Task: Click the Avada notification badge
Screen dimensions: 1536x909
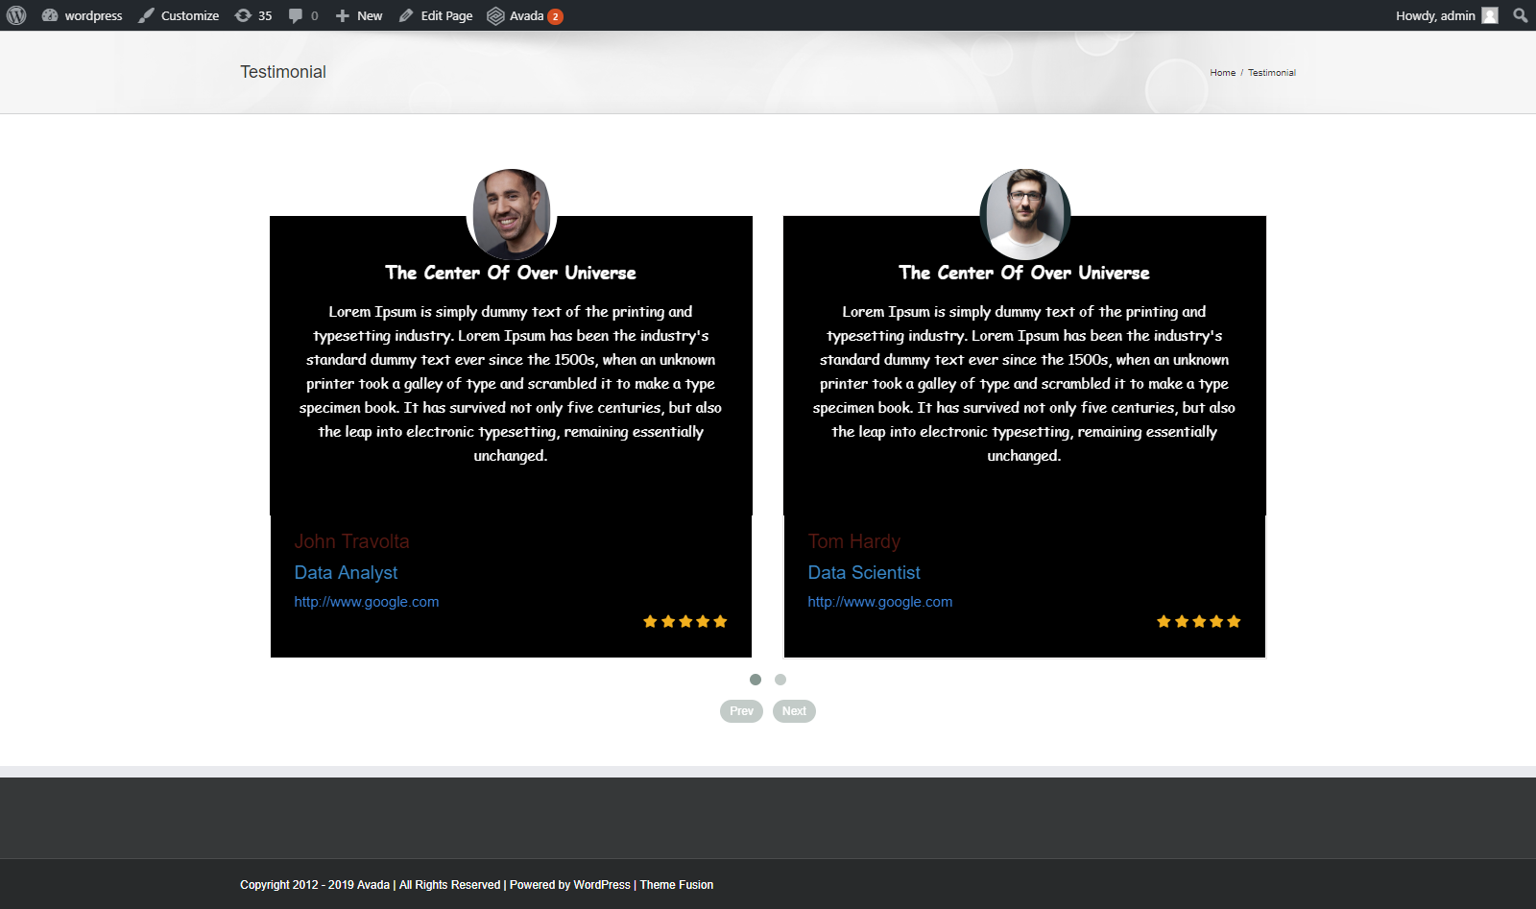Action: (555, 16)
